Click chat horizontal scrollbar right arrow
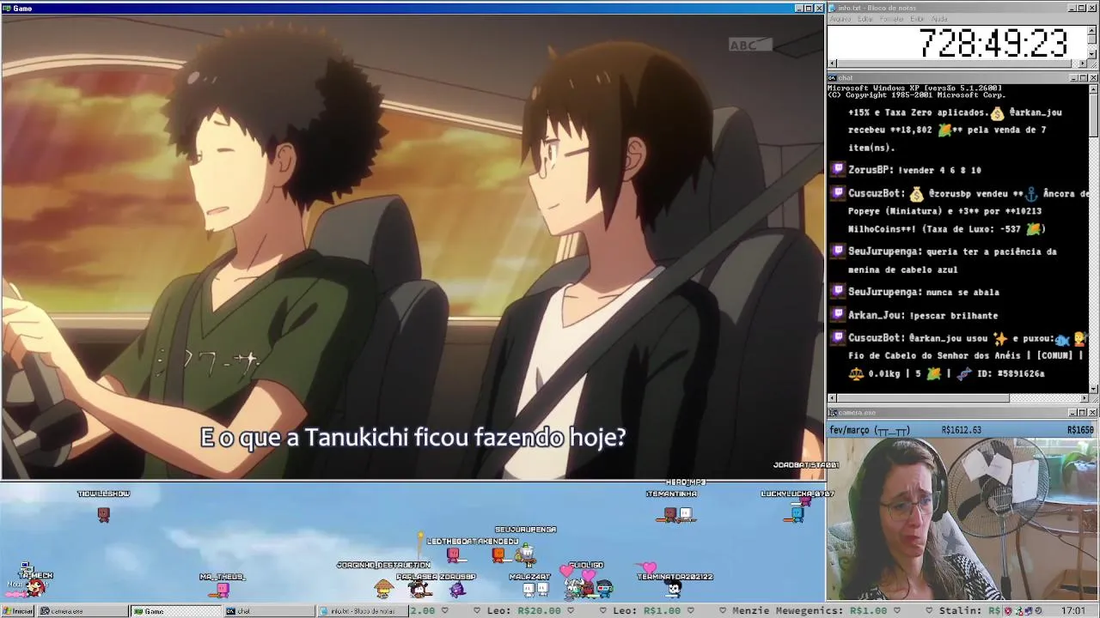Image resolution: width=1100 pixels, height=618 pixels. [1083, 398]
